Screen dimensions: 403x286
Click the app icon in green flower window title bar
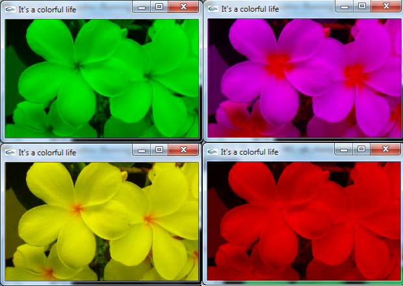pos(10,10)
